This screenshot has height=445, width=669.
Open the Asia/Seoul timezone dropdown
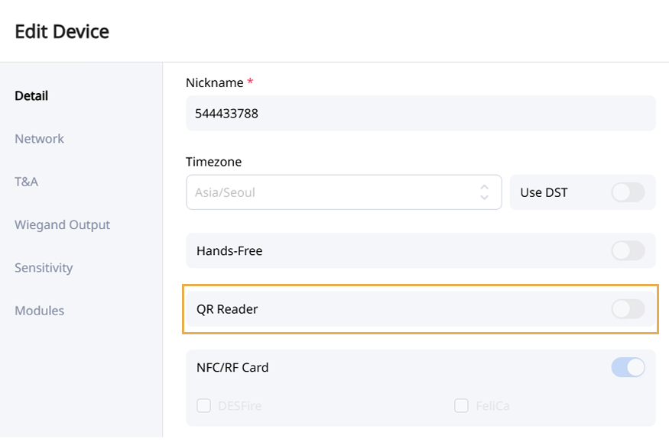coord(336,192)
